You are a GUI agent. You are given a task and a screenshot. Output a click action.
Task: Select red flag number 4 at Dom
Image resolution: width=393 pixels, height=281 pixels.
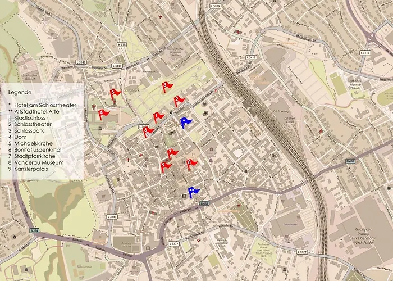(103, 113)
